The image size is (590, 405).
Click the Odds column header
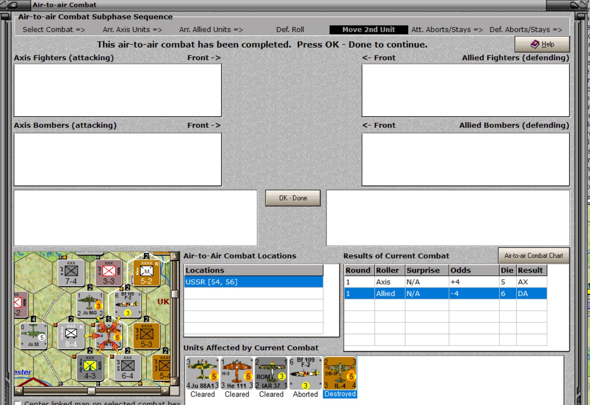[474, 270]
